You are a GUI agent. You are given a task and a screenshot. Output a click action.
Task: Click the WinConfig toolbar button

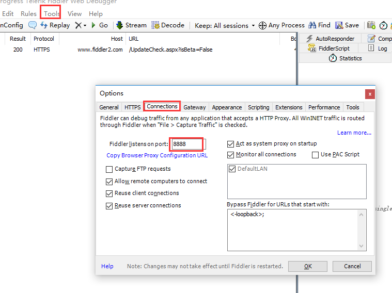[x=11, y=25]
